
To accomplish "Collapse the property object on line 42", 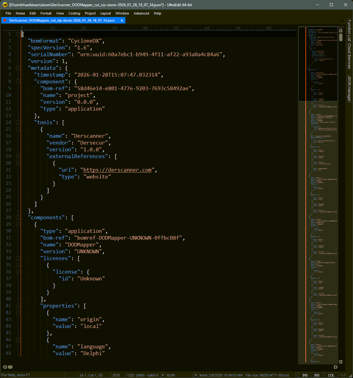I will pos(18,313).
